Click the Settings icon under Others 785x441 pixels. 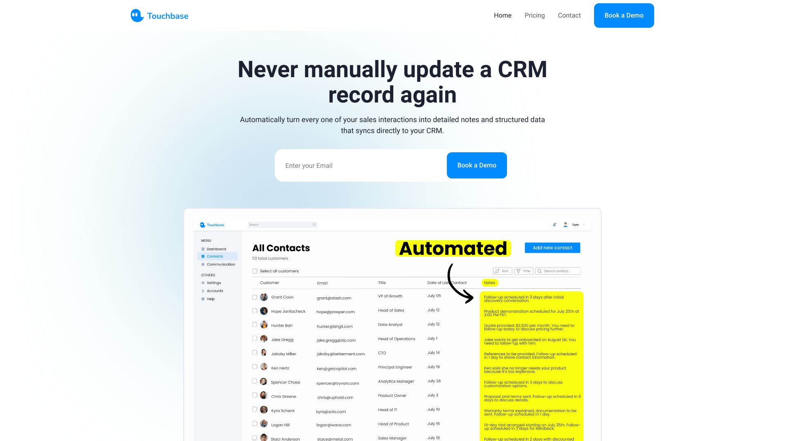pyautogui.click(x=203, y=283)
